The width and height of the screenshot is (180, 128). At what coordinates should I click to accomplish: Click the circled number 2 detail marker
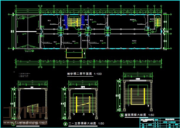(x=65, y=124)
